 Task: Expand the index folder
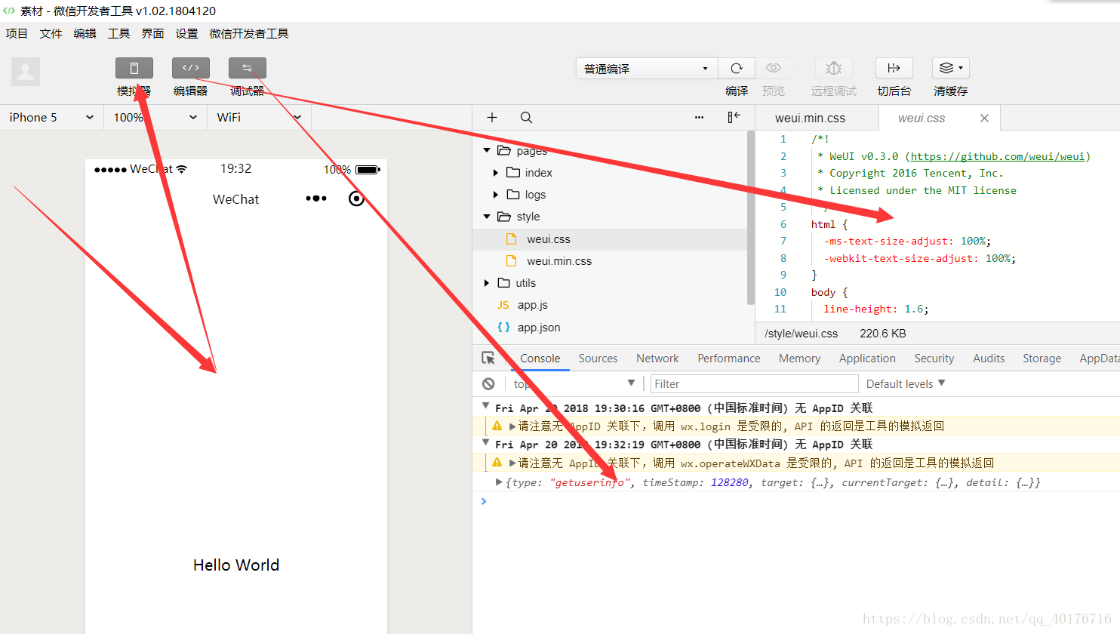(495, 173)
